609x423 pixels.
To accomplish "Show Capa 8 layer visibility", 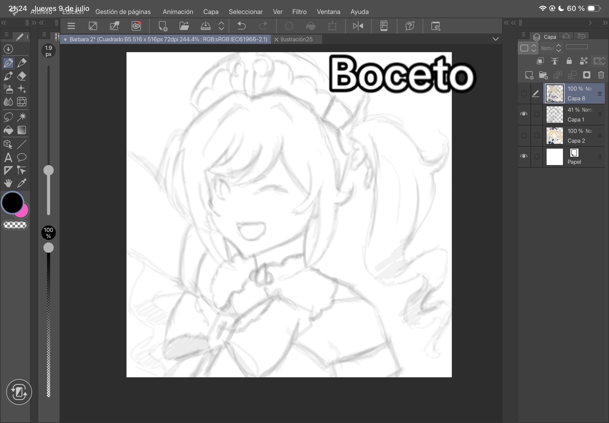I will point(524,94).
